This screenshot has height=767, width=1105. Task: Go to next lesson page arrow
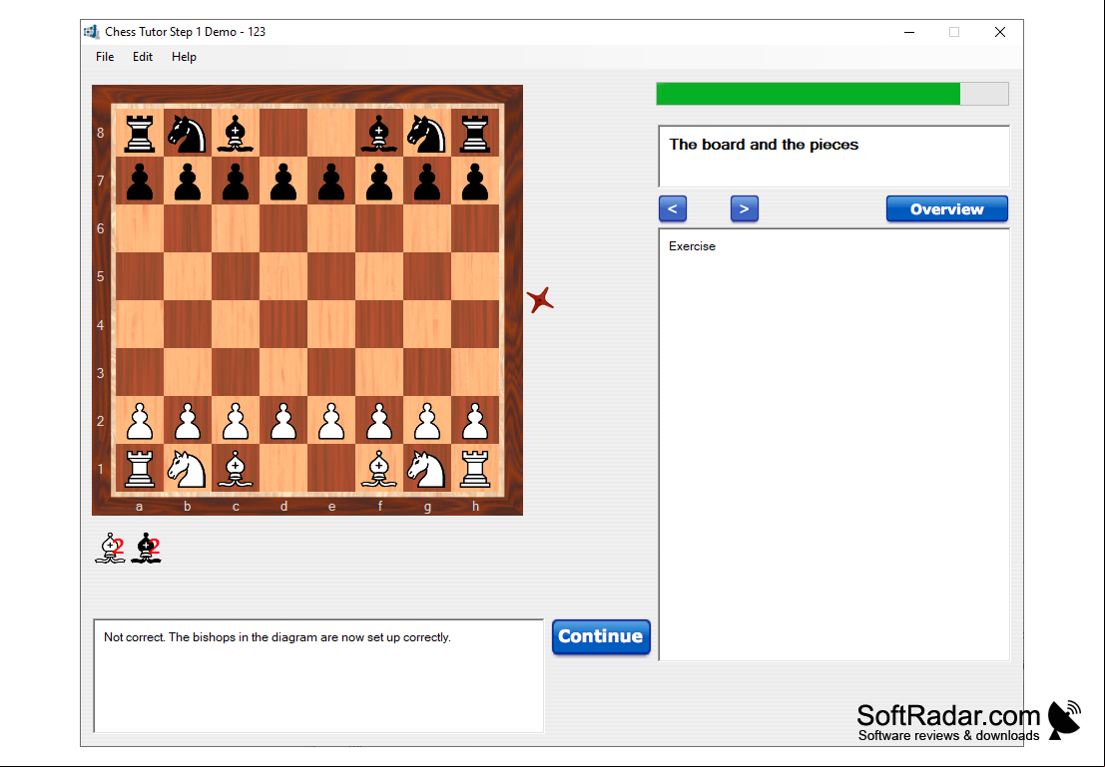(745, 209)
